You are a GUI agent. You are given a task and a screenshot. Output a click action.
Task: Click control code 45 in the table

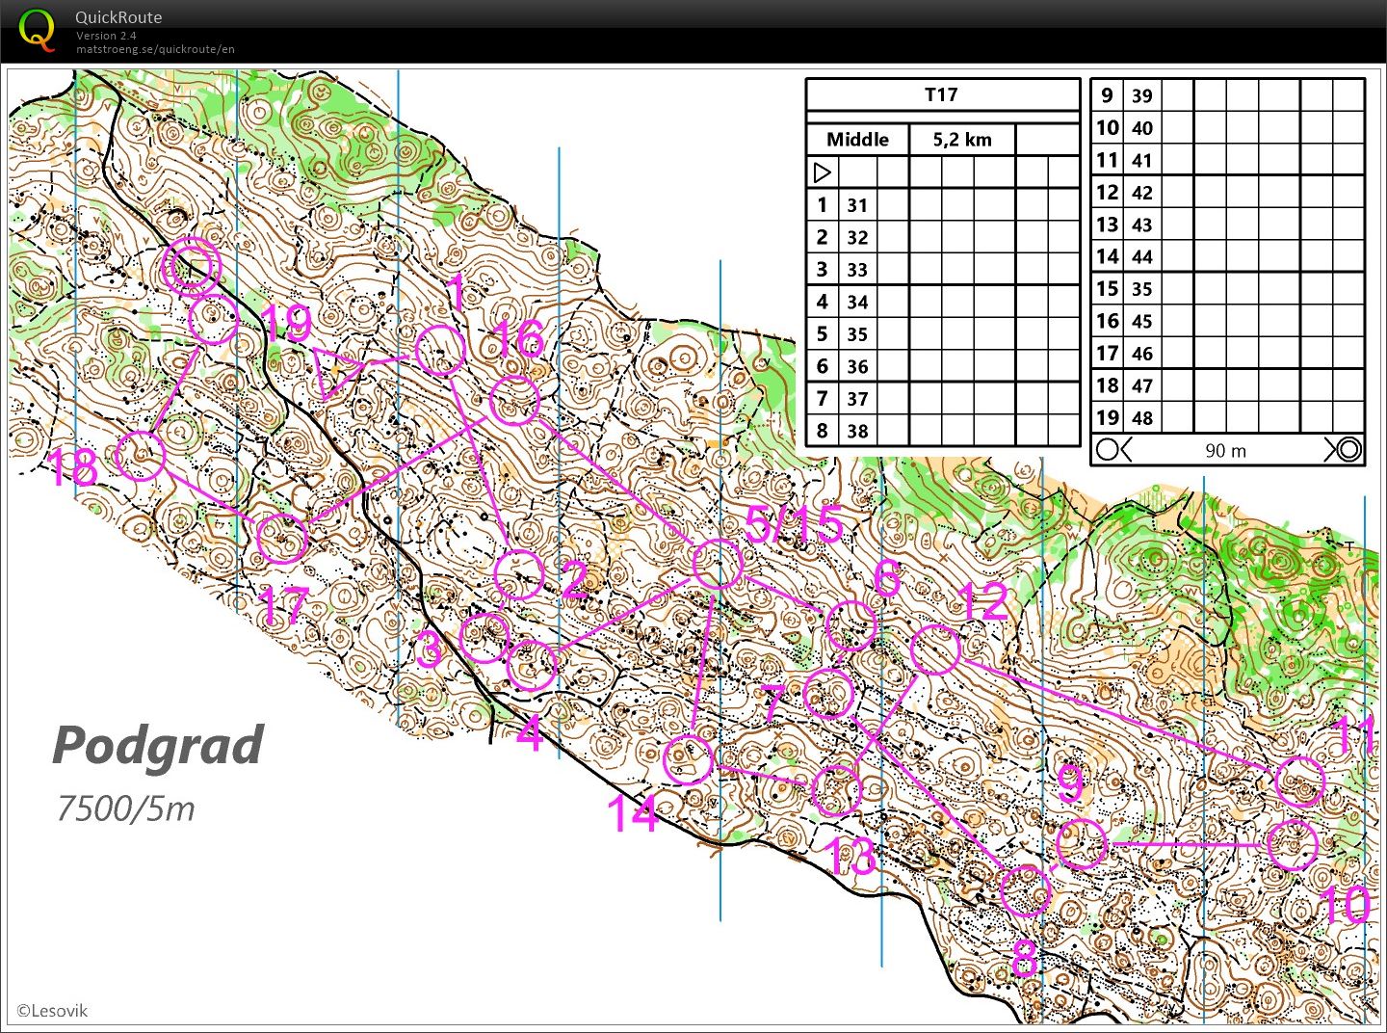point(1142,322)
